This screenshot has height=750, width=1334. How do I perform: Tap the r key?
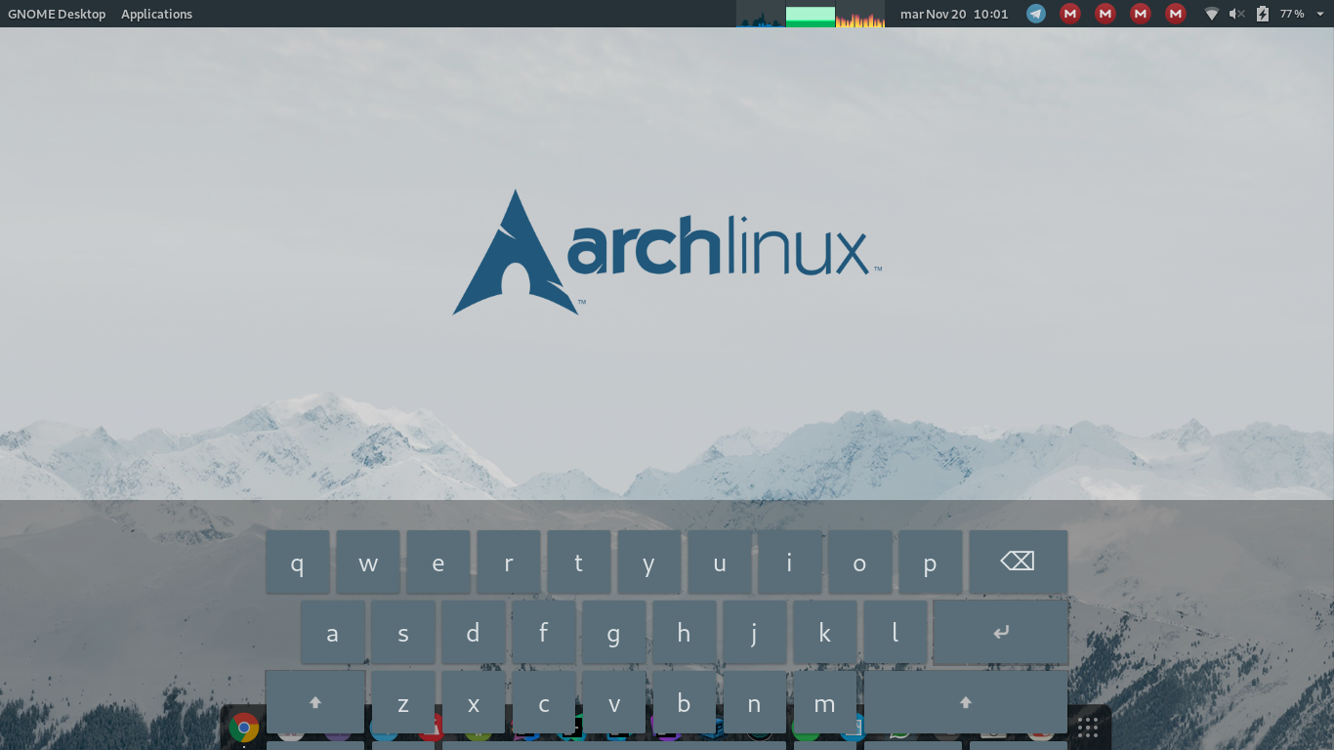pyautogui.click(x=509, y=562)
